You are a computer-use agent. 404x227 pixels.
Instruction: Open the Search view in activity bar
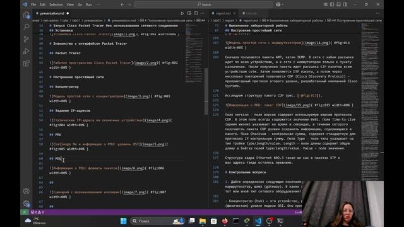pyautogui.click(x=27, y=27)
